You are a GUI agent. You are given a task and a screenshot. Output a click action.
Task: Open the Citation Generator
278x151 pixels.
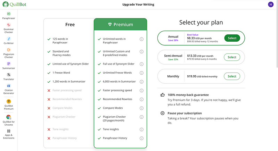tap(8, 89)
